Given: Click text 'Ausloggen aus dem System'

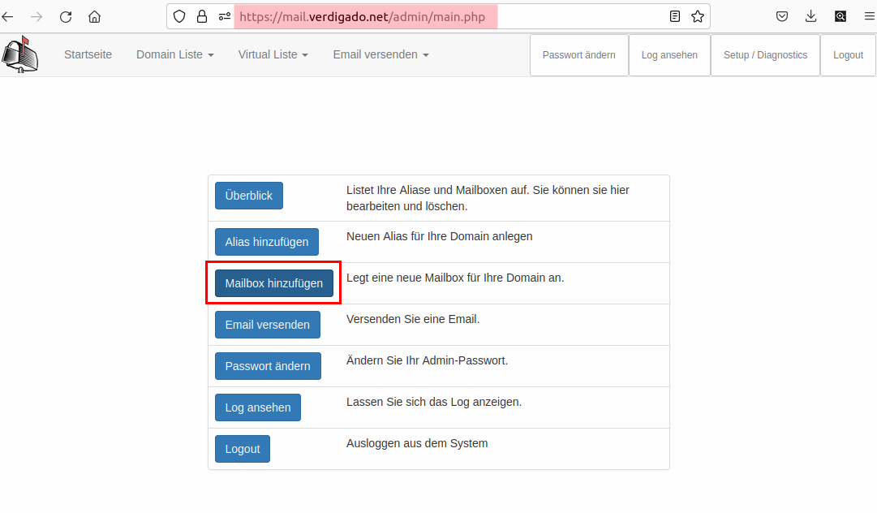Looking at the screenshot, I should 417,444.
